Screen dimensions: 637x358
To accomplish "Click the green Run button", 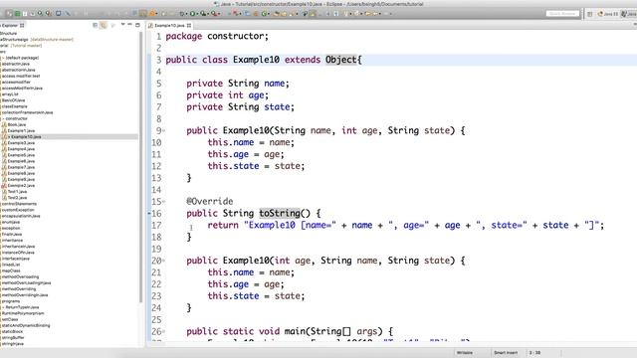I will tap(192, 13).
